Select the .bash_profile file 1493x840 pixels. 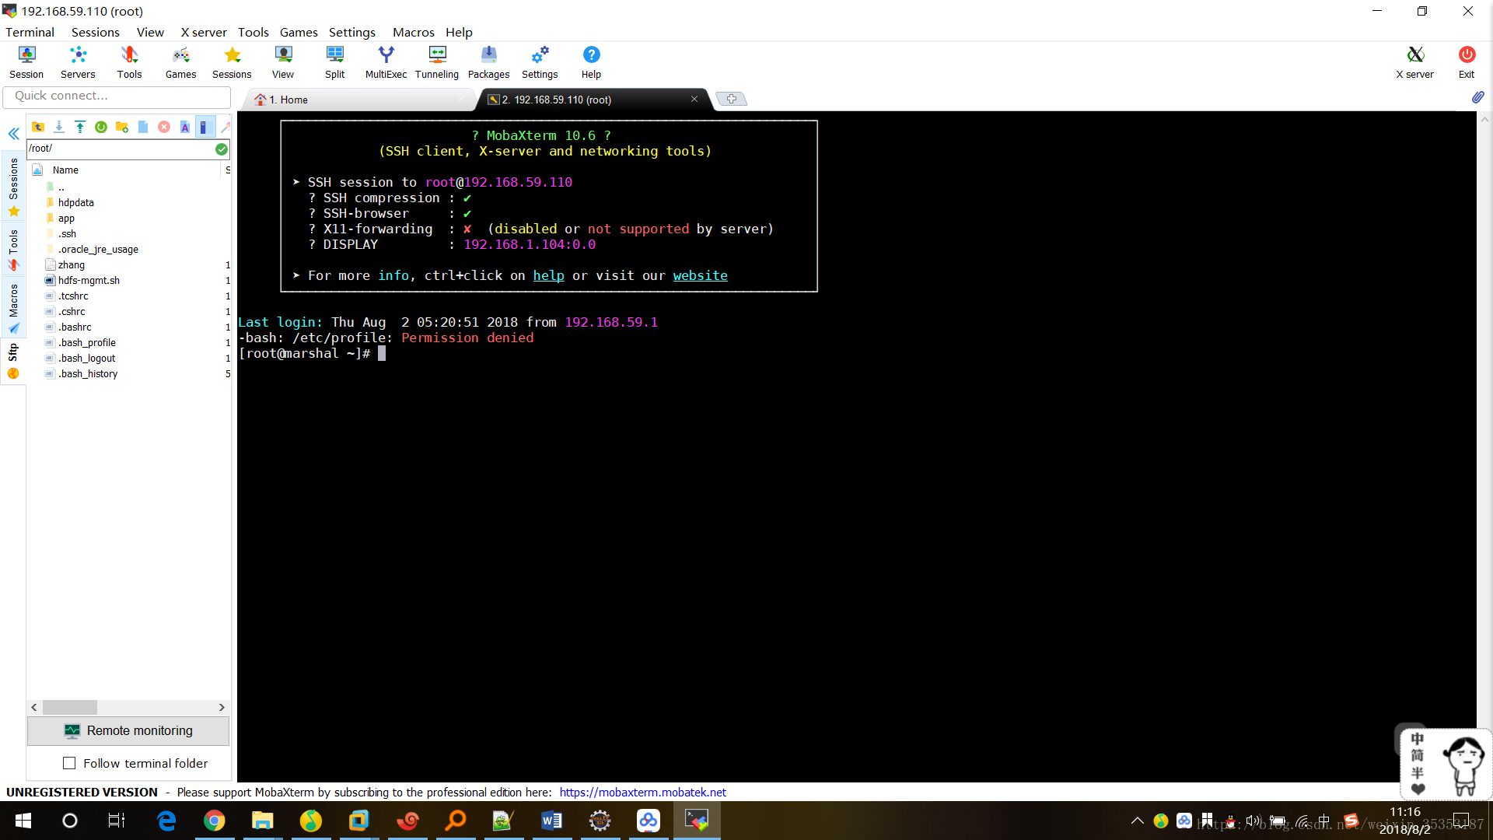pos(86,342)
